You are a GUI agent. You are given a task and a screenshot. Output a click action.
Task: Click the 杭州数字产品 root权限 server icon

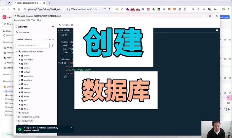pyautogui.click(x=19, y=117)
